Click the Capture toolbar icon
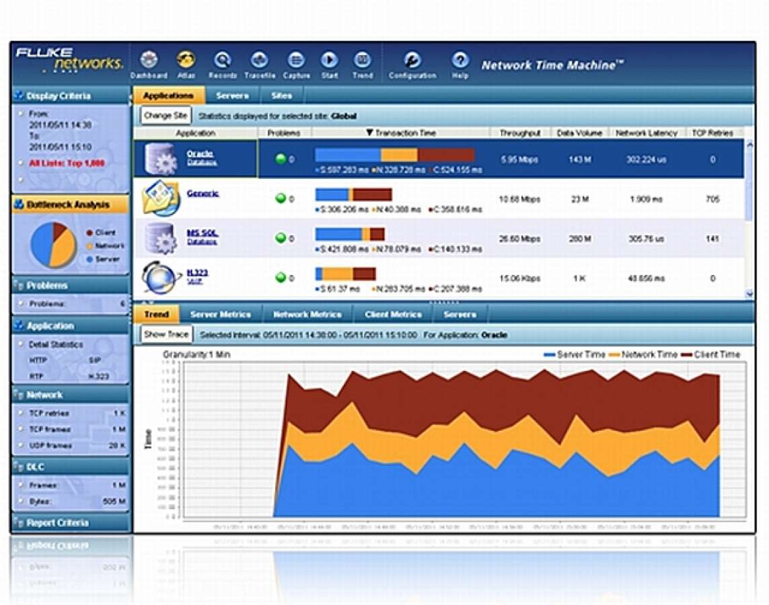The width and height of the screenshot is (769, 605). click(296, 61)
